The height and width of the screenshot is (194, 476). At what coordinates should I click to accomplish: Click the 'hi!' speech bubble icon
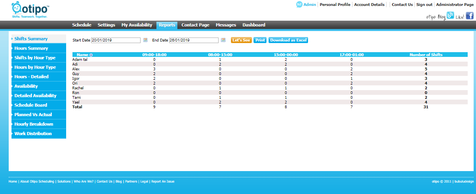click(299, 4)
